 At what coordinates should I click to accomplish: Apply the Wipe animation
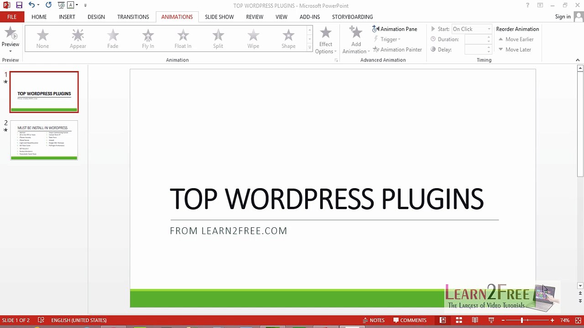pos(253,39)
